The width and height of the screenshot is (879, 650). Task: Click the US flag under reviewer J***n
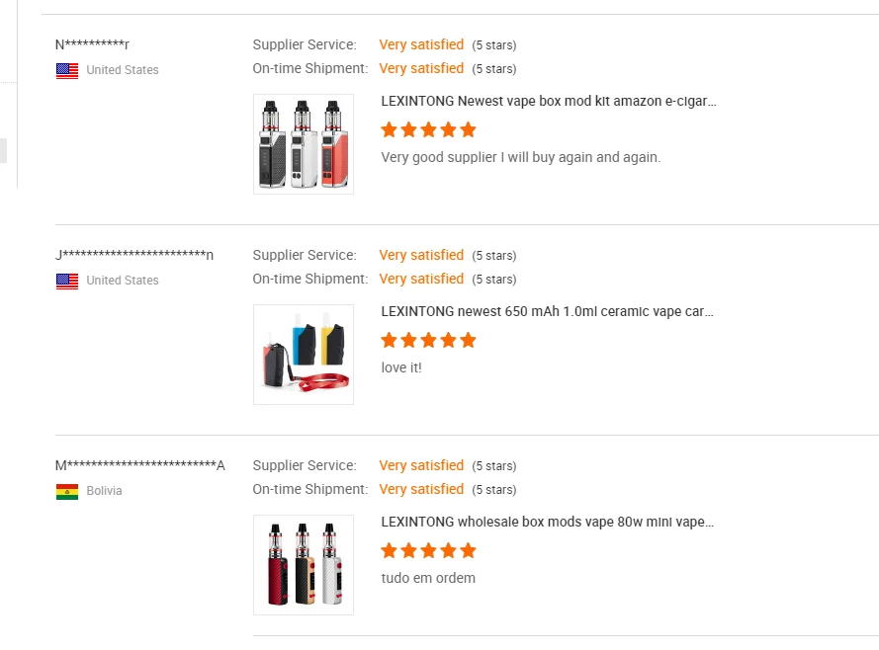coord(67,281)
